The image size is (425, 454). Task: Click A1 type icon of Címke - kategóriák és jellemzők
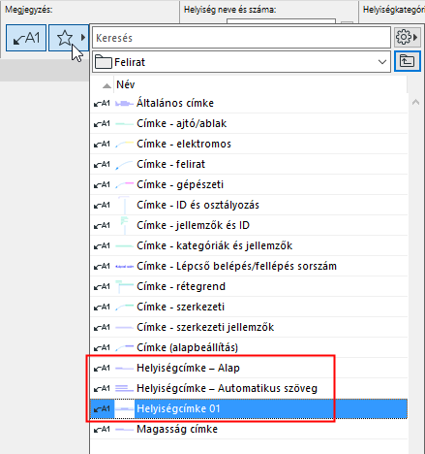coord(102,245)
